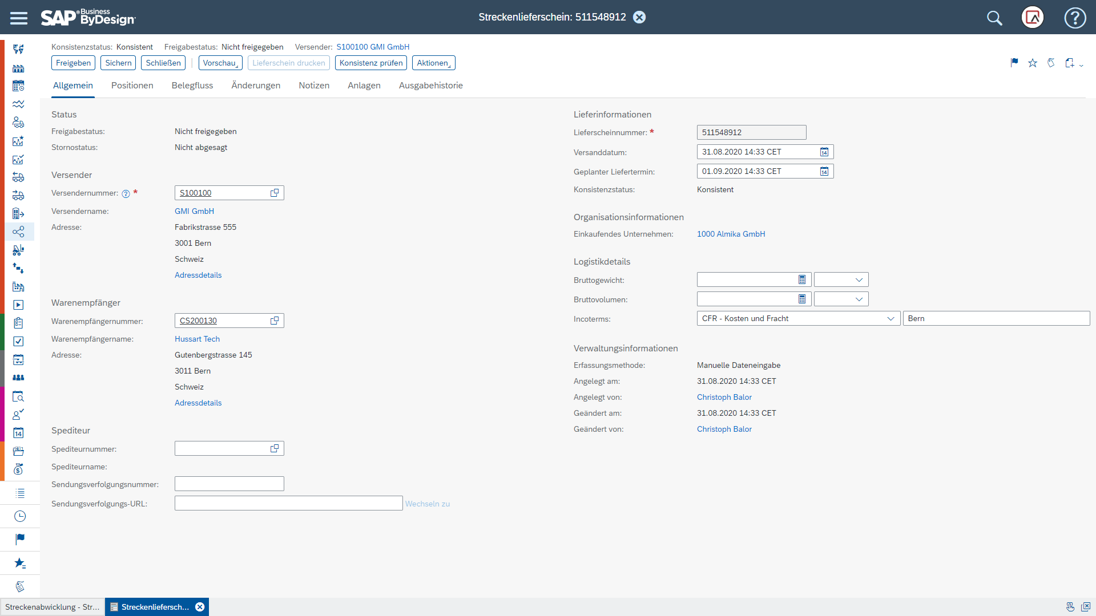Select the Allgemein tab
Image resolution: width=1096 pixels, height=616 pixels.
click(x=73, y=86)
